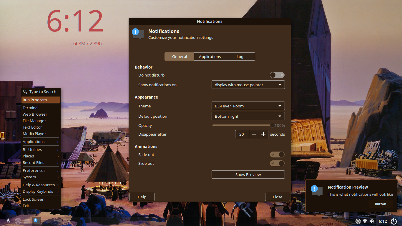Viewport: 402px width, 226px height.
Task: Click the 6:12 clock in the panel
Action: (383, 221)
